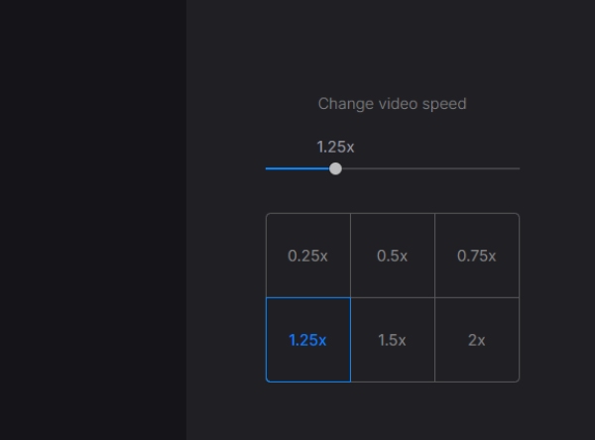
Task: Pick the 2x speed preset
Action: 477,340
